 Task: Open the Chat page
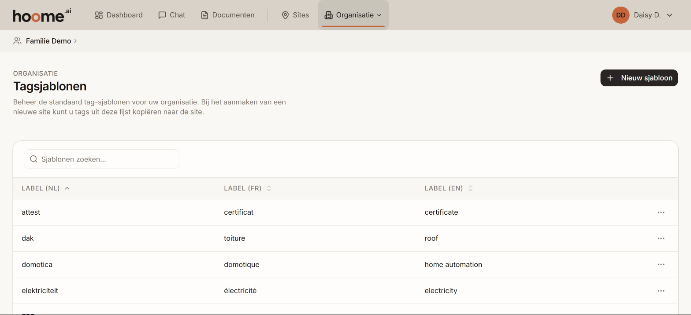click(x=171, y=15)
